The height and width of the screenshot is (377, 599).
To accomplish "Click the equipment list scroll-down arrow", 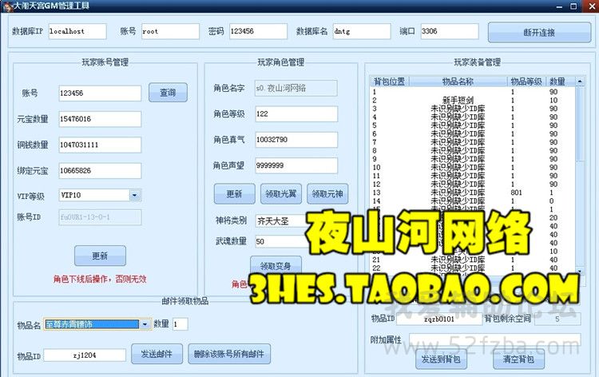I will (x=580, y=271).
